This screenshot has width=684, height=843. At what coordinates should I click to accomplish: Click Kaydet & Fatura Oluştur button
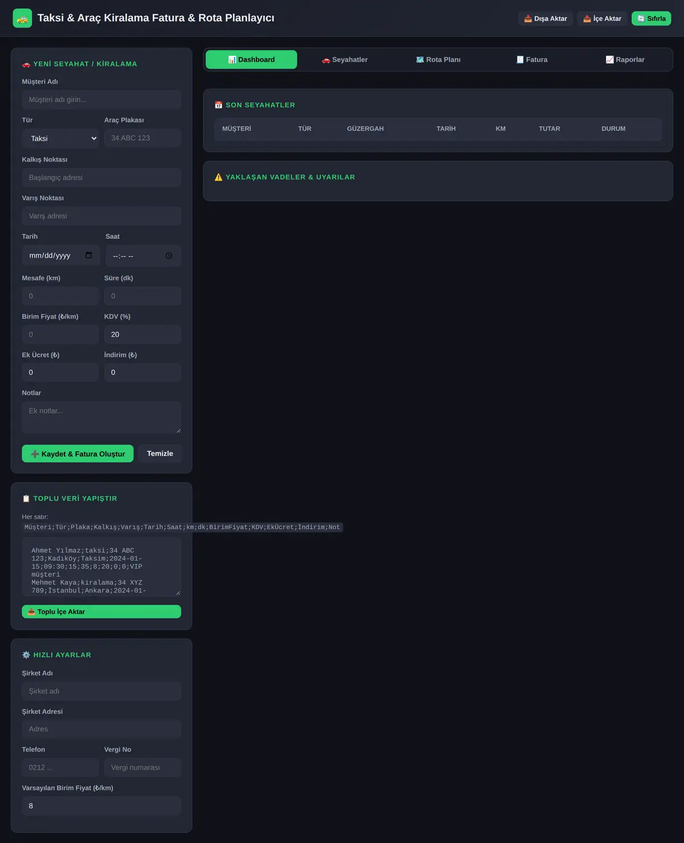coord(78,454)
